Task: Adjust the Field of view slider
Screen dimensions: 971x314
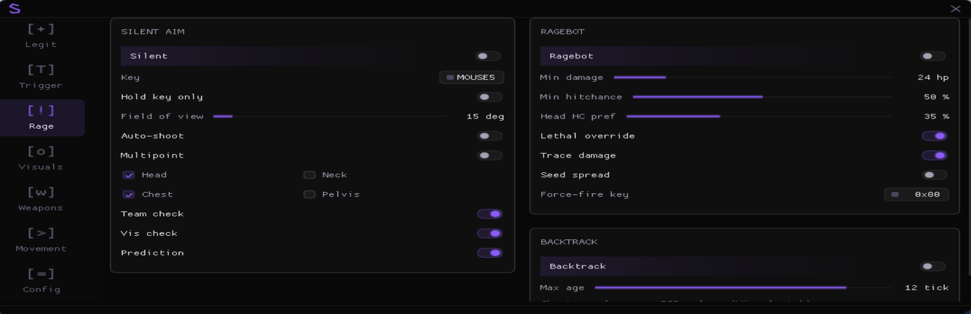Action: pyautogui.click(x=330, y=116)
